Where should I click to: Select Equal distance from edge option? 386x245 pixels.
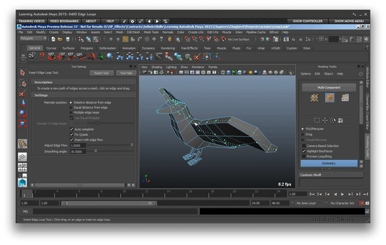click(71, 108)
